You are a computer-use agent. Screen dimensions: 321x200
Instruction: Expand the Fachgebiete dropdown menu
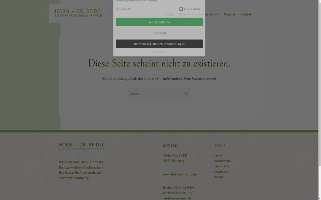tap(209, 14)
